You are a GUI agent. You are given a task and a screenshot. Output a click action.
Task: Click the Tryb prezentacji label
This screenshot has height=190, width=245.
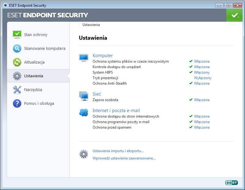tap(105, 78)
